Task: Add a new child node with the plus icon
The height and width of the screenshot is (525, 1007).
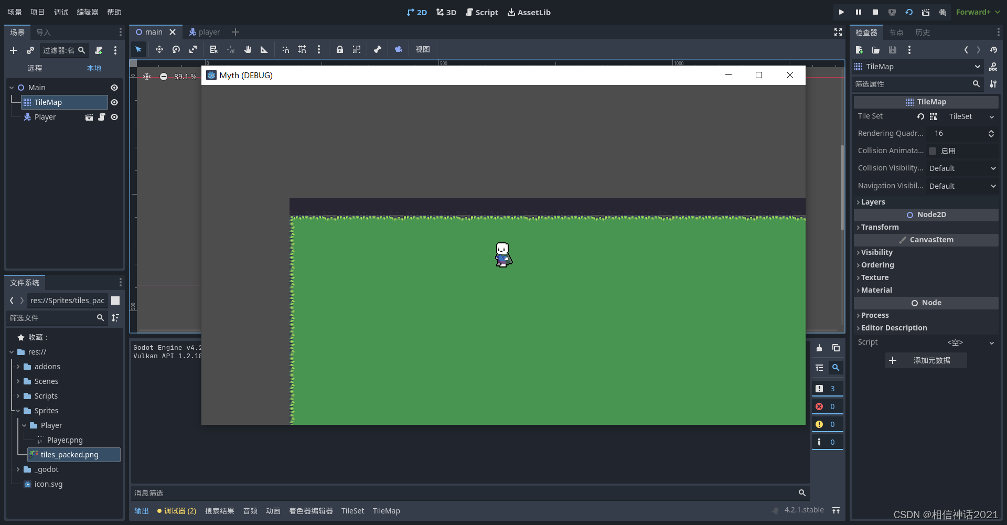Action: (x=14, y=50)
